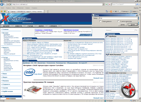Open the Print options dropdown arrow
This screenshot has width=141, height=102.
(118, 11)
